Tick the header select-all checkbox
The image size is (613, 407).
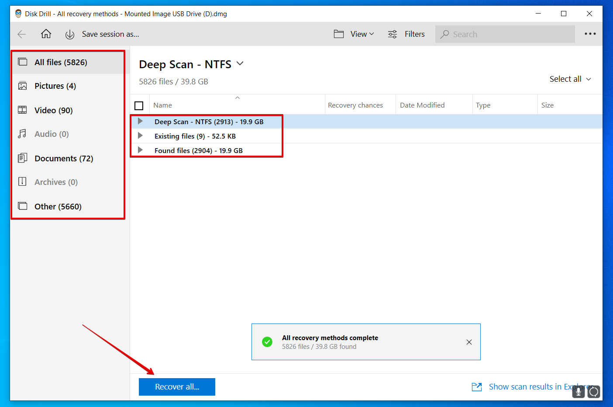[x=139, y=105]
